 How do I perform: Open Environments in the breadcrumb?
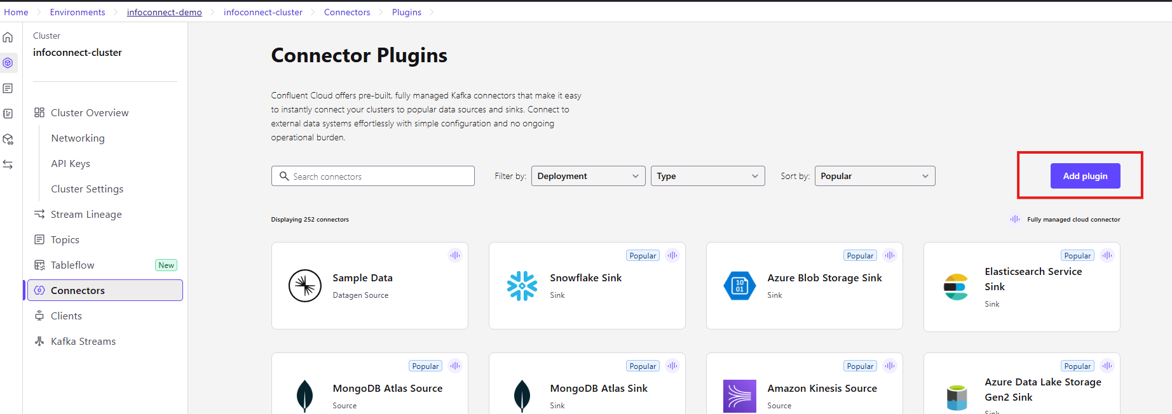(x=78, y=12)
